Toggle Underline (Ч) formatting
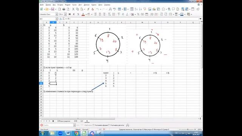242x136 pixels. click(x=78, y=14)
